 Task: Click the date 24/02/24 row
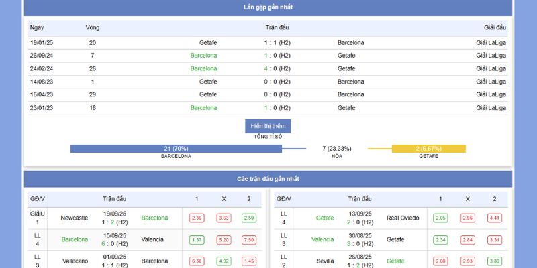[268, 69]
